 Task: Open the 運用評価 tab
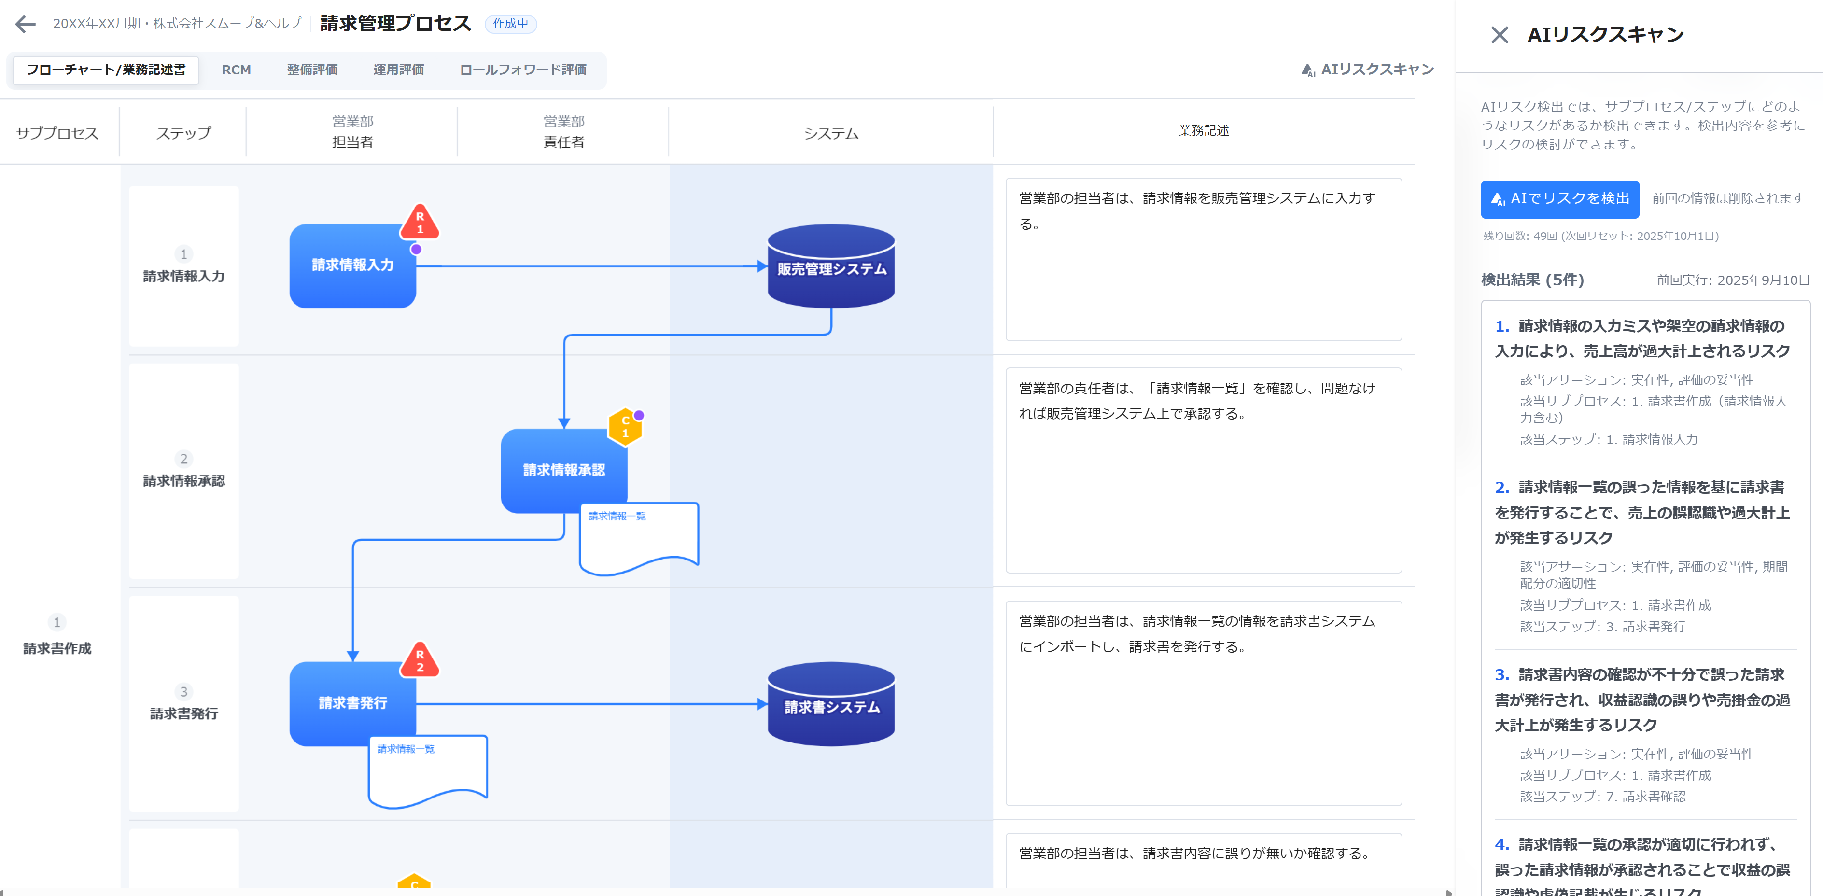[x=398, y=70]
